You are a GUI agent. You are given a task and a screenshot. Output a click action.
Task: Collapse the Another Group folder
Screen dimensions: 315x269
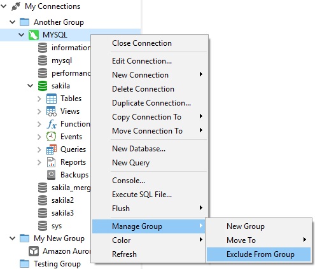13,22
